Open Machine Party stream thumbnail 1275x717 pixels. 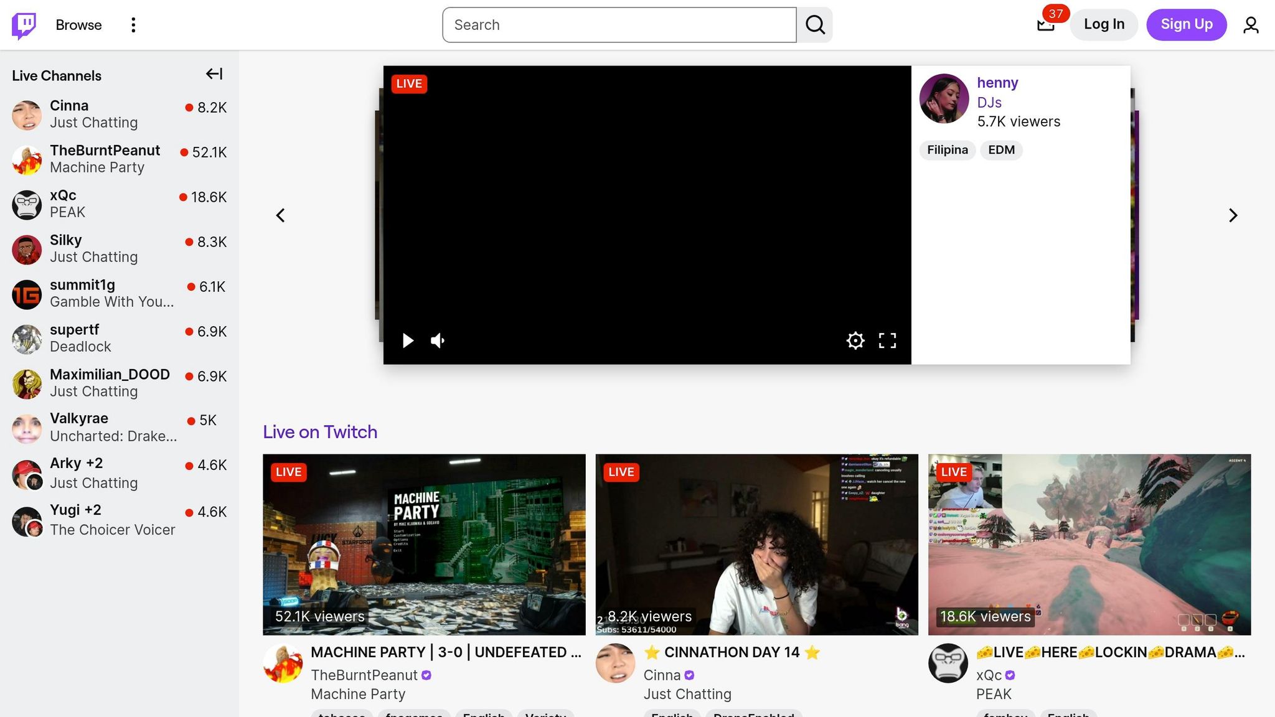[x=424, y=545]
